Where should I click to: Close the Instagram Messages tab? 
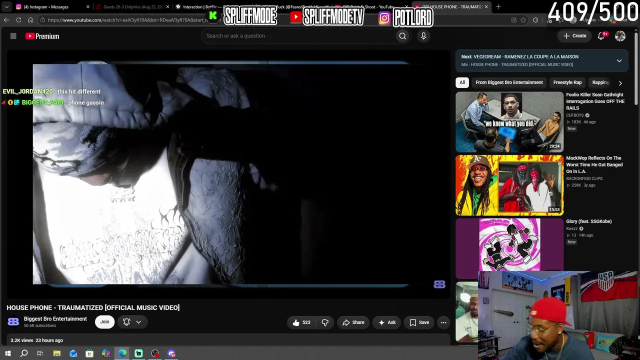[x=88, y=7]
